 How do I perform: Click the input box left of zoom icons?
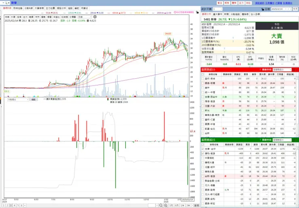(152, 206)
